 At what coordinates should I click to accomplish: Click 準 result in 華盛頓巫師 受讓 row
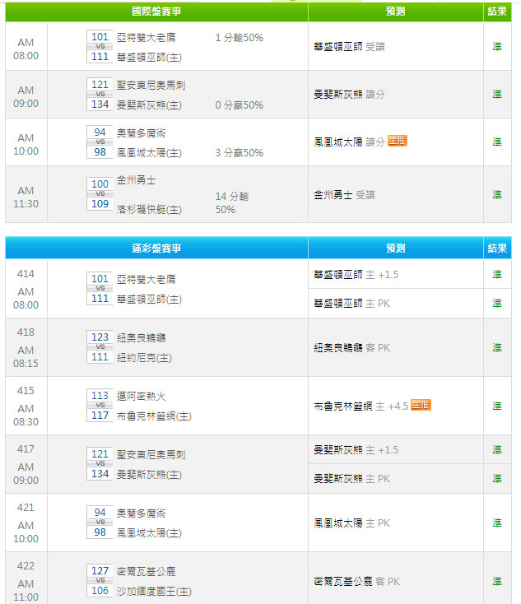coord(497,47)
